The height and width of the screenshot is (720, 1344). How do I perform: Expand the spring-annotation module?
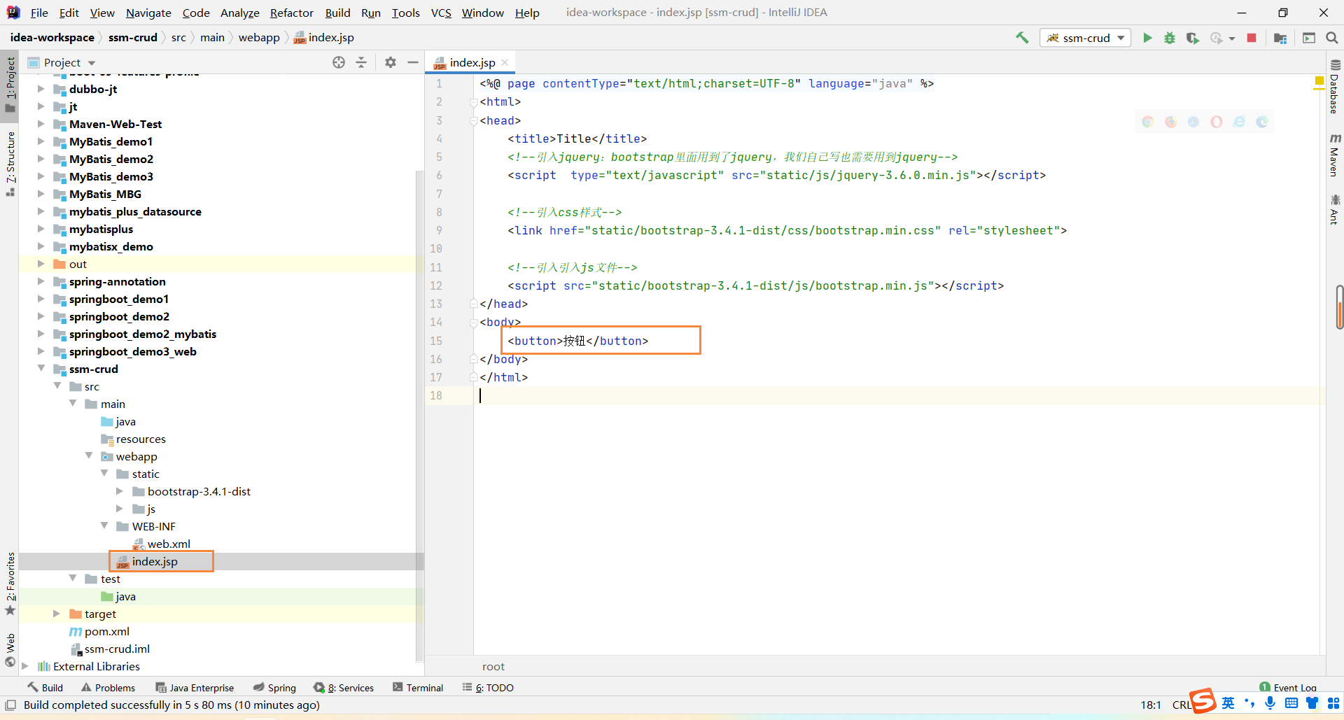pyautogui.click(x=41, y=281)
